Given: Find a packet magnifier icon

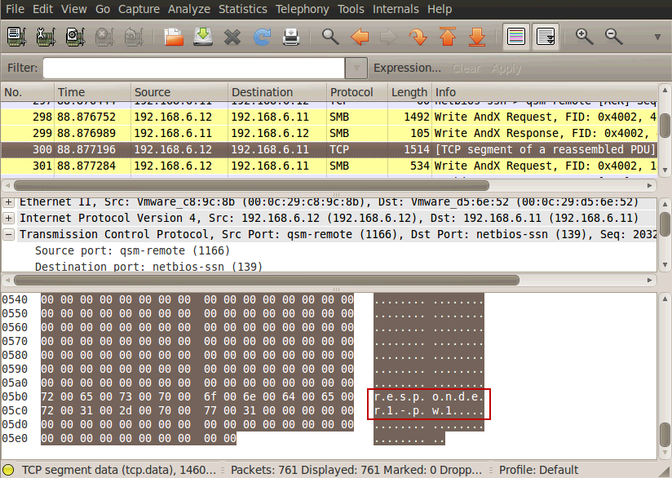Looking at the screenshot, I should point(330,37).
